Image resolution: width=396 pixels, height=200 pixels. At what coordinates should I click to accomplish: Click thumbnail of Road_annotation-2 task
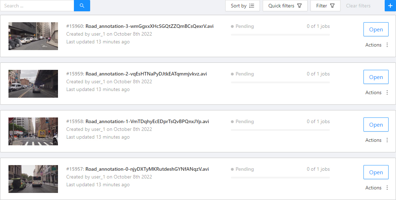[x=33, y=84]
